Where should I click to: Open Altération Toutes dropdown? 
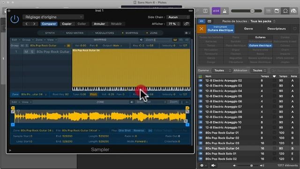(x=259, y=70)
